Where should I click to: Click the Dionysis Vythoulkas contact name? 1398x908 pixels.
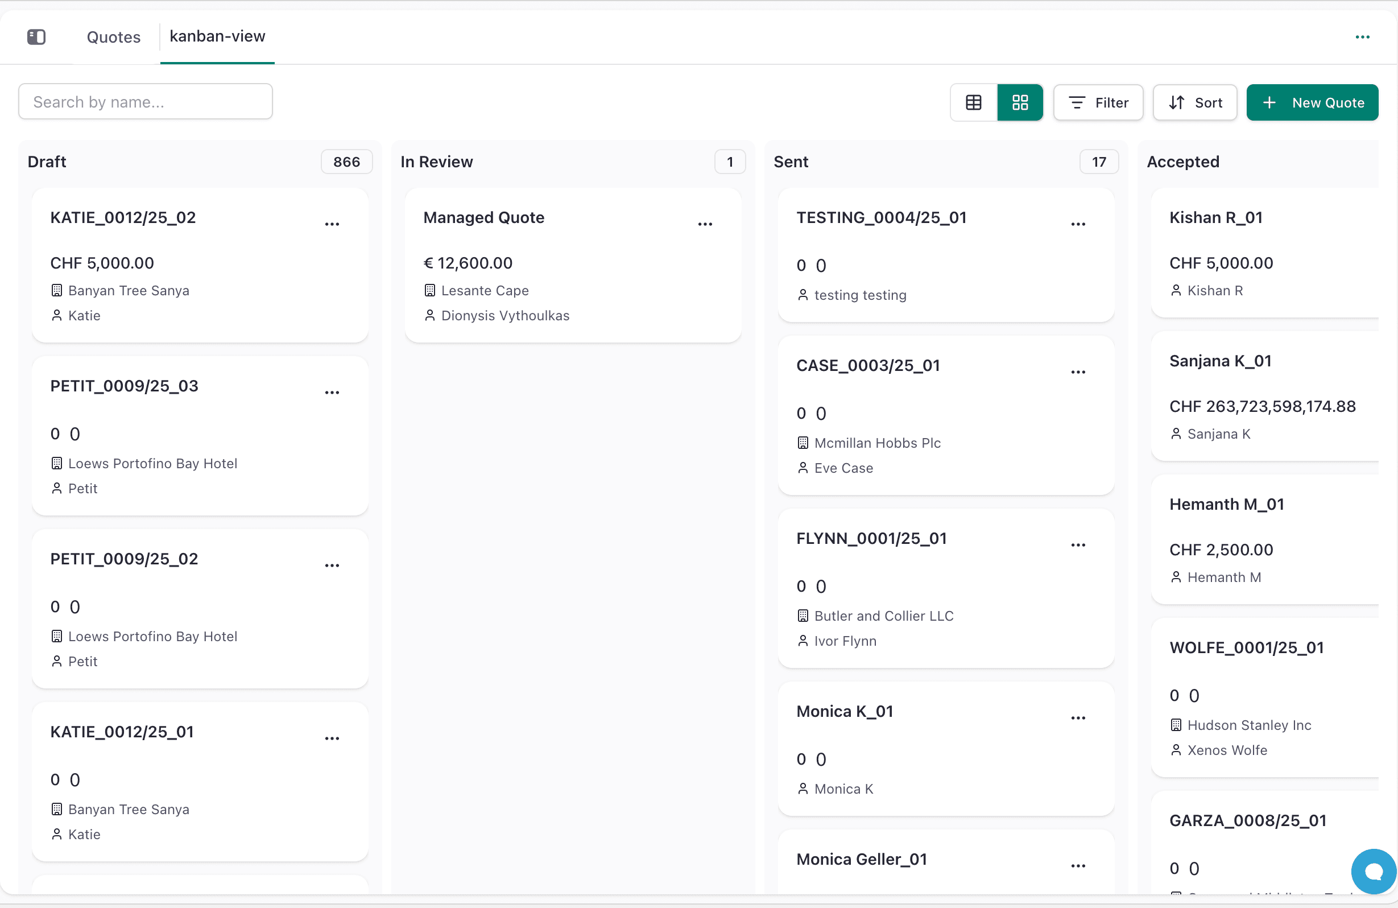[505, 316]
